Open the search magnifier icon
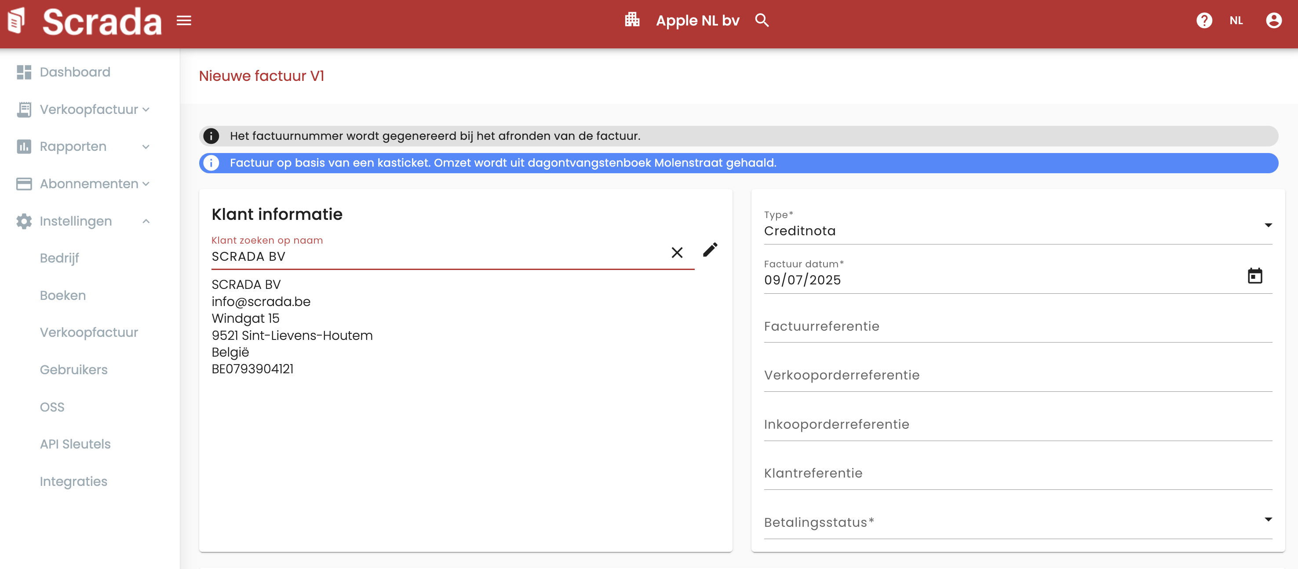1298x569 pixels. coord(762,21)
